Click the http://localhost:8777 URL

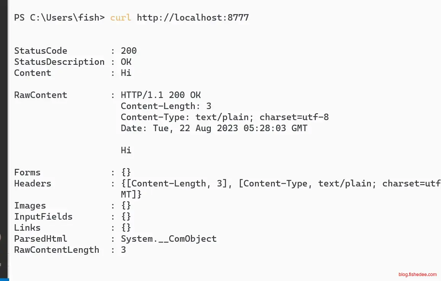pyautogui.click(x=192, y=18)
